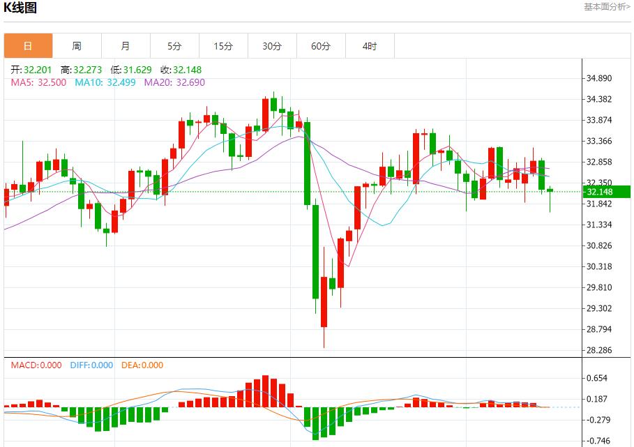Click the 收:32.148 closing price readout
Image resolution: width=634 pixels, height=447 pixels.
(175, 70)
